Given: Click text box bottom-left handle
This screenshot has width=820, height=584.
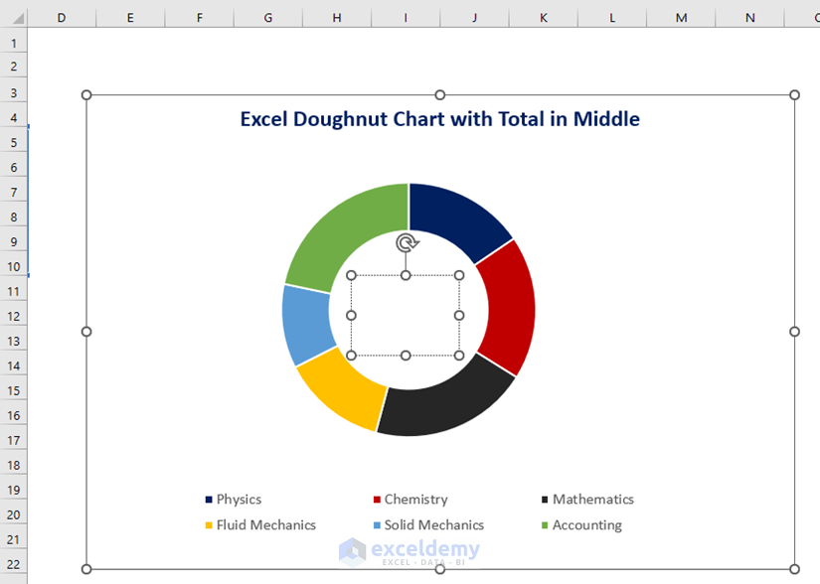Looking at the screenshot, I should pos(352,356).
